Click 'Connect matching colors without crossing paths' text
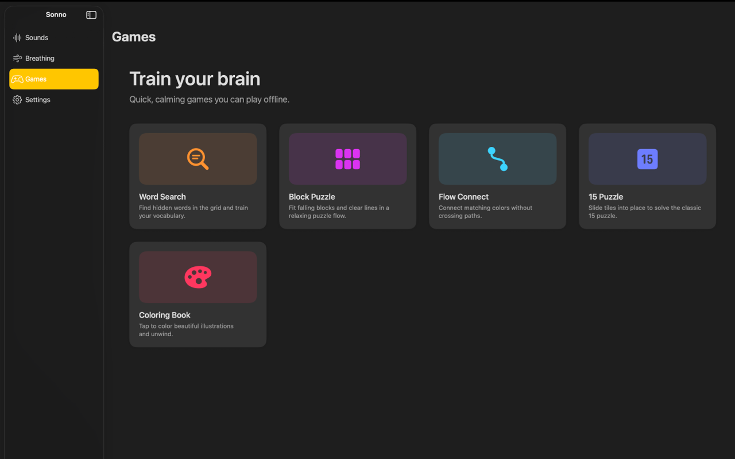Image resolution: width=735 pixels, height=459 pixels. pos(485,212)
